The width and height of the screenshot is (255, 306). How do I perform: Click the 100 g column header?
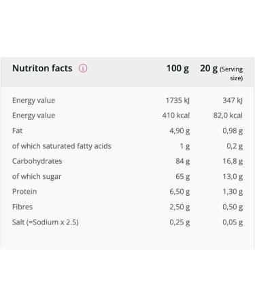(x=177, y=69)
